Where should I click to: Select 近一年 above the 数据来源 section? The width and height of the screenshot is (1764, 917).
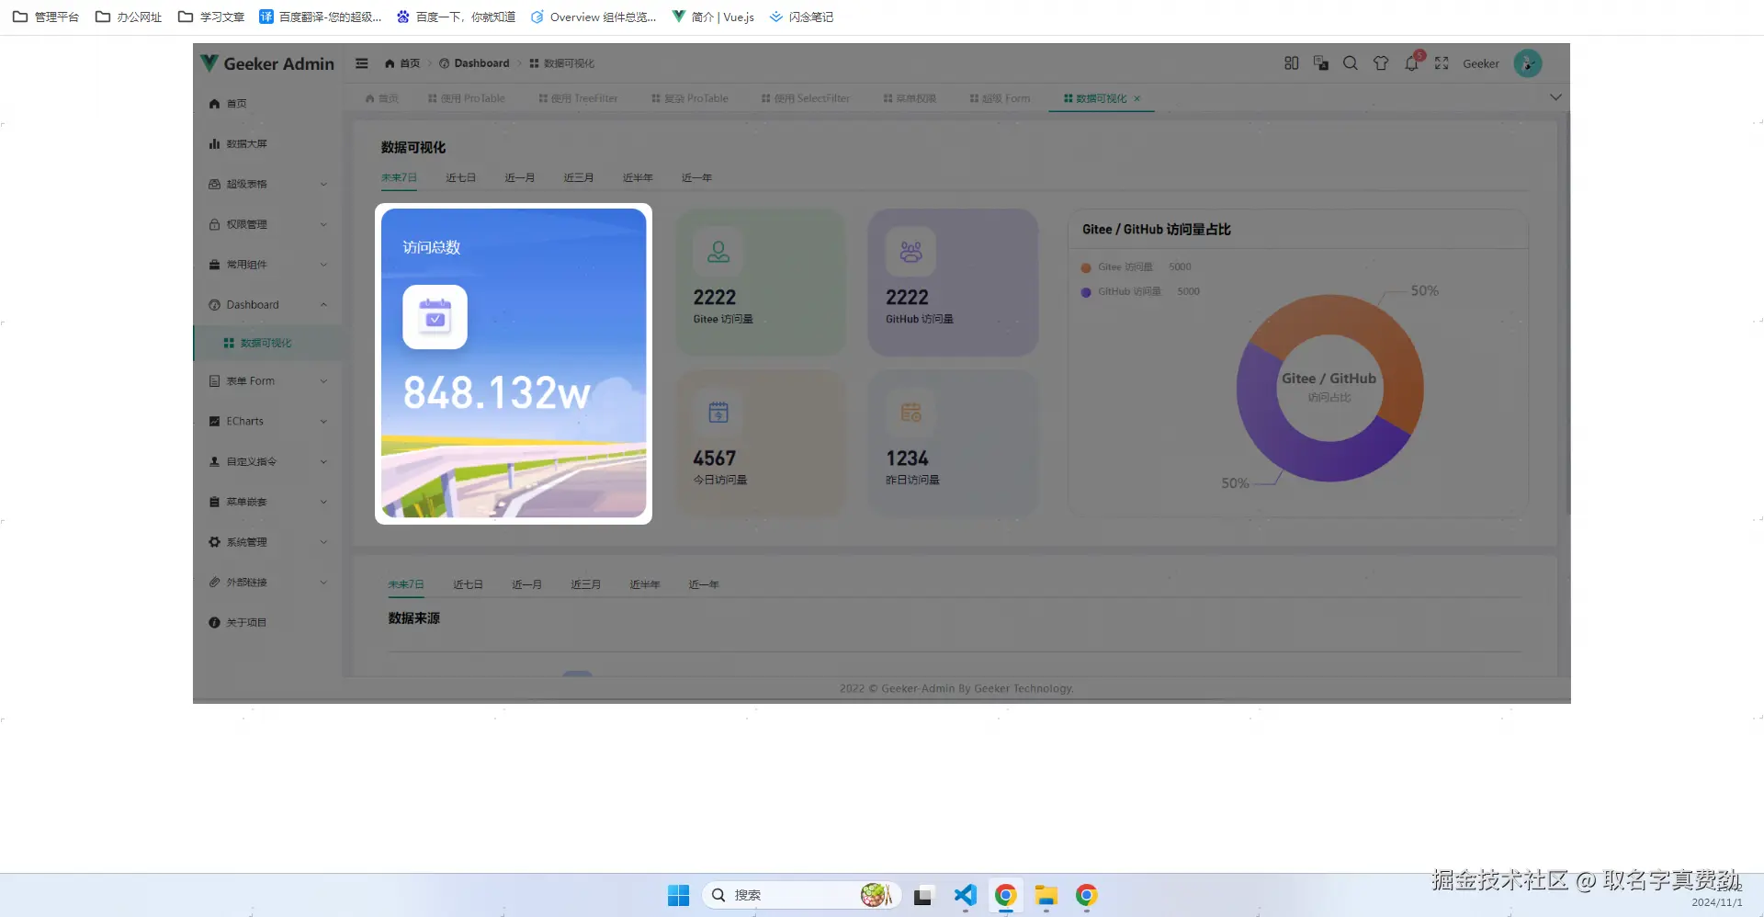[704, 584]
